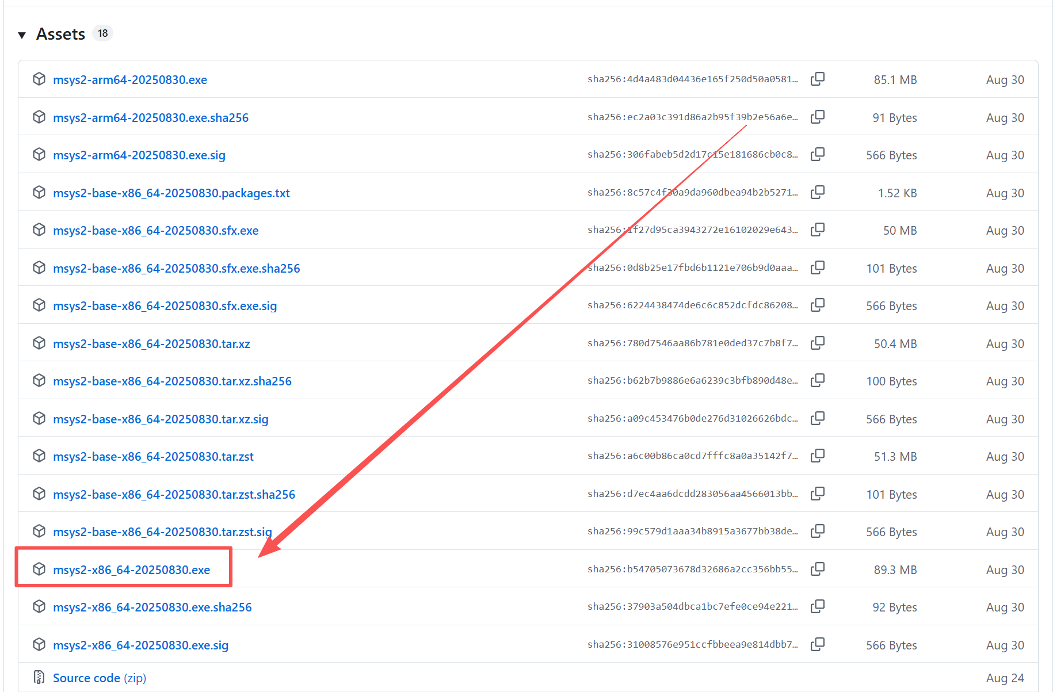Download msys2-base-x86_64-20250830.sfx.exe.sig
This screenshot has height=692, width=1053.
pyautogui.click(x=165, y=306)
